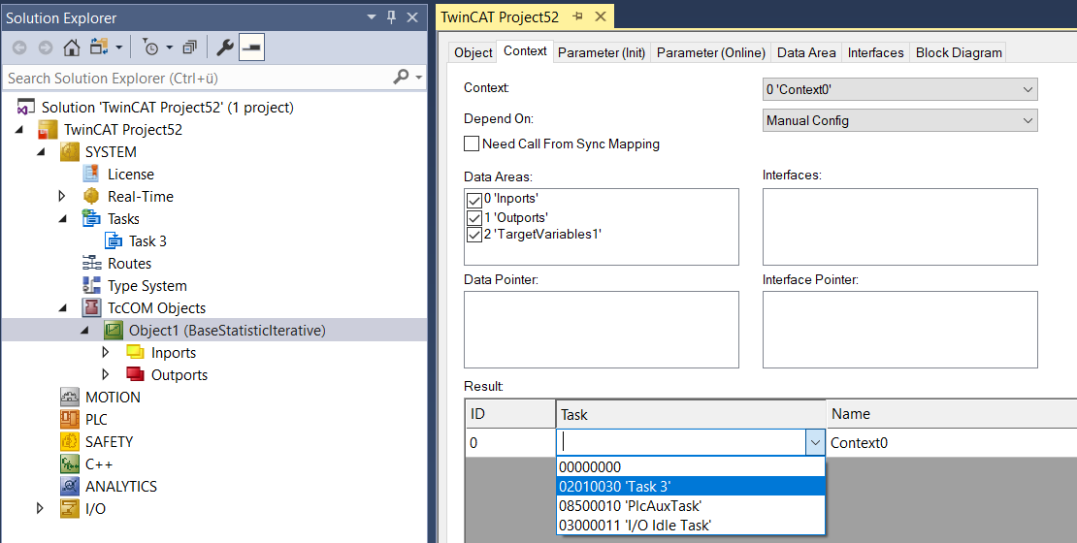Switch to the Parameter (Init) tab
Screen dimensions: 1077x543
point(602,53)
